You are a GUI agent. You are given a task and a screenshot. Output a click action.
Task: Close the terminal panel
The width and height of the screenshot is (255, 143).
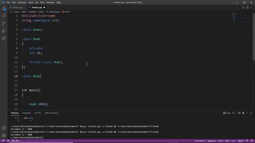(251, 113)
